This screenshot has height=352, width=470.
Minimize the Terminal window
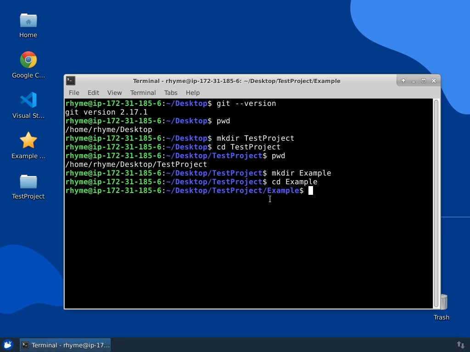click(414, 81)
